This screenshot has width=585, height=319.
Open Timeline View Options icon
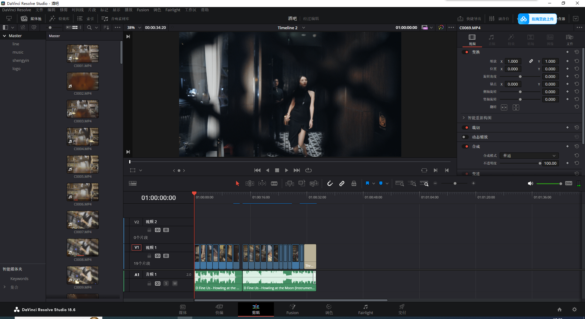(133, 183)
